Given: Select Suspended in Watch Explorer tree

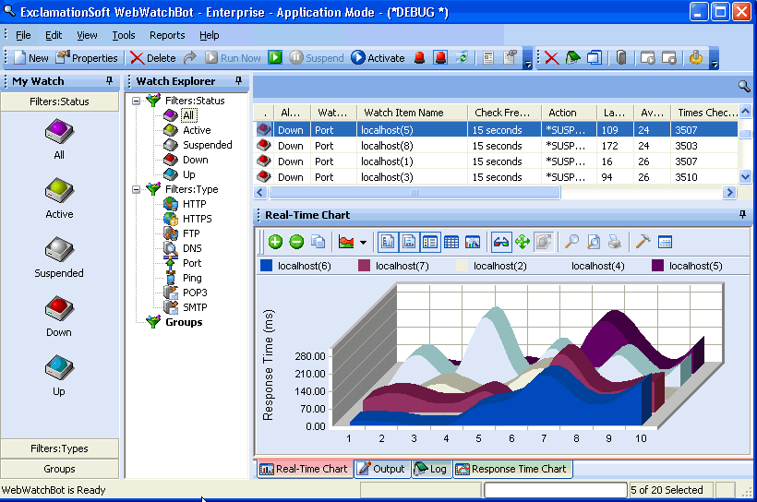Looking at the screenshot, I should pyautogui.click(x=207, y=145).
